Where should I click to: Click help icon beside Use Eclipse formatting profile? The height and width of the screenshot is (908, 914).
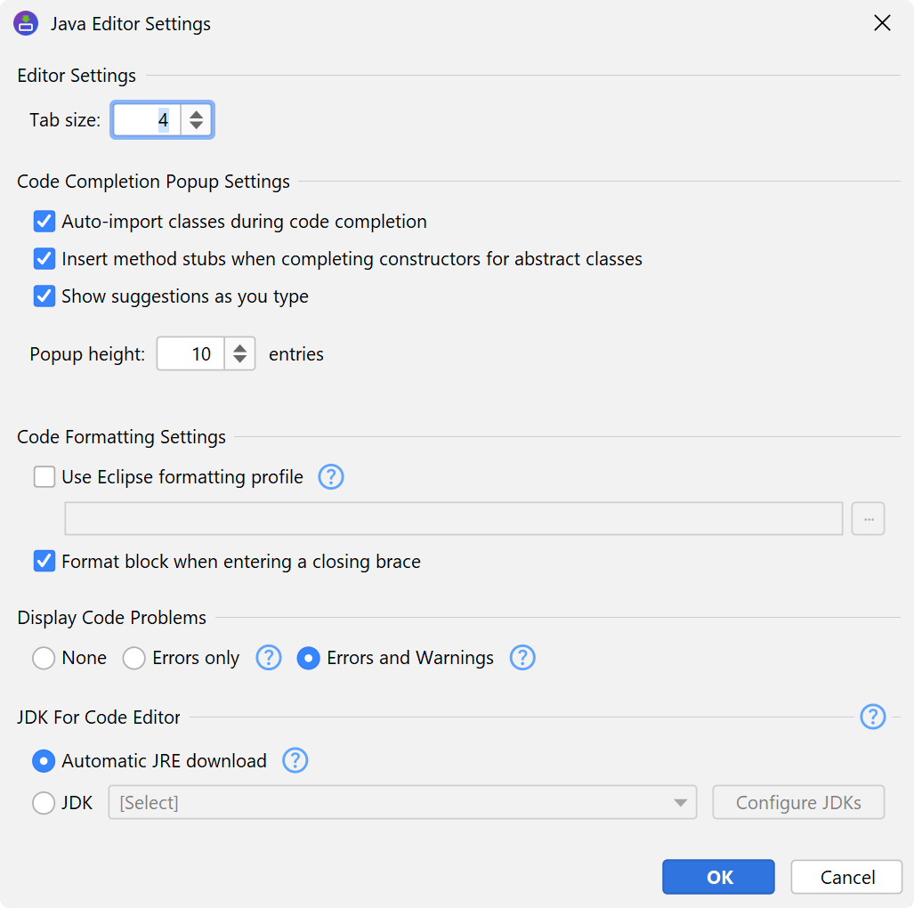pyautogui.click(x=331, y=477)
